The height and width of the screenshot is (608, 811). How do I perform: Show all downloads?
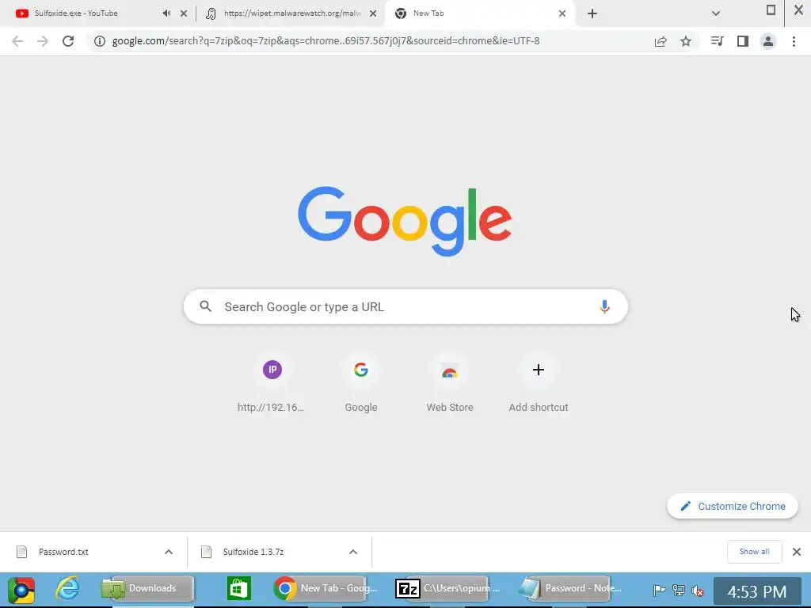click(754, 552)
